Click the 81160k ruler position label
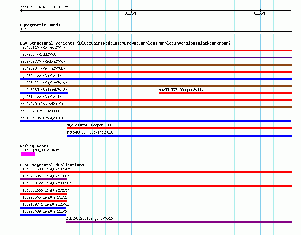The height and width of the screenshot is (235, 301). [260, 13]
